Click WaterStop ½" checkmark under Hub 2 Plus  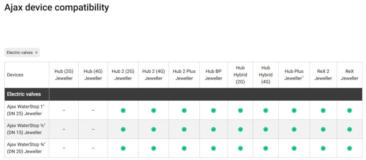click(184, 129)
